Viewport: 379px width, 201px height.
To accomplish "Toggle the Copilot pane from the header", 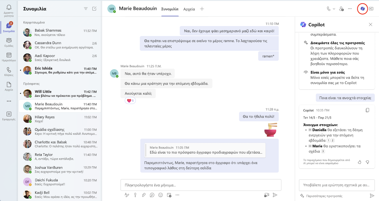I will [362, 9].
